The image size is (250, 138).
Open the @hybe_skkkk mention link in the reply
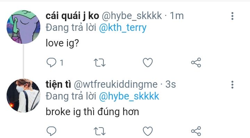point(129,97)
